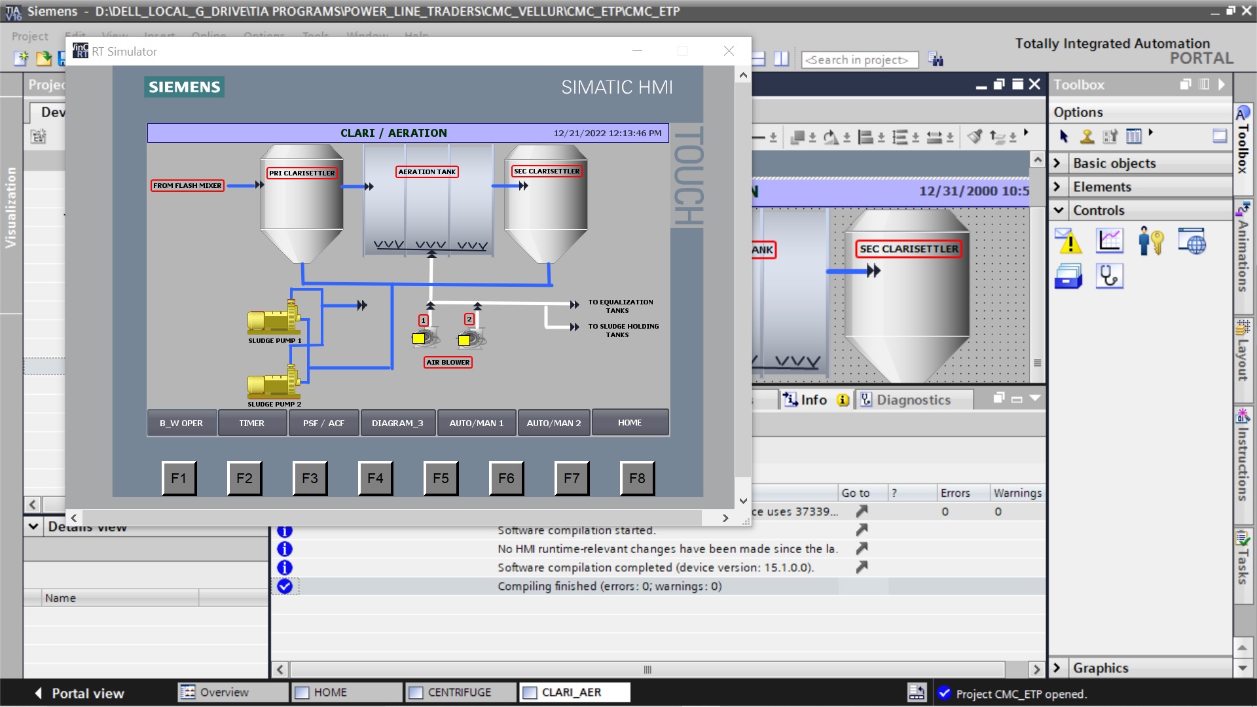Click the format painter brush icon
This screenshot has height=707, width=1257.
[x=975, y=137]
